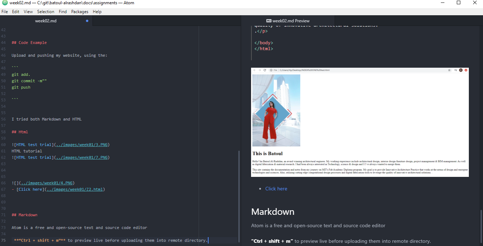The width and height of the screenshot is (483, 246).
Task: Click the '</html>' tag in preview code
Action: 264,49
